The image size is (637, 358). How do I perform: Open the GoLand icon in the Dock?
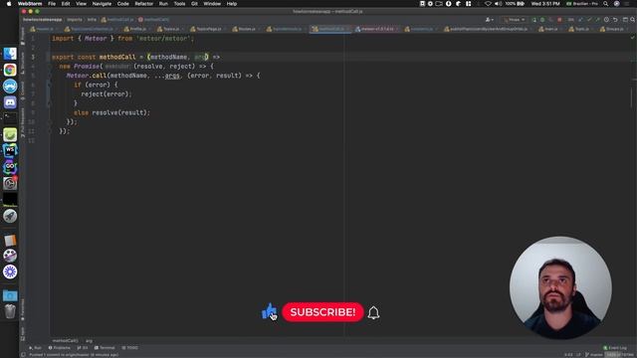tap(10, 167)
